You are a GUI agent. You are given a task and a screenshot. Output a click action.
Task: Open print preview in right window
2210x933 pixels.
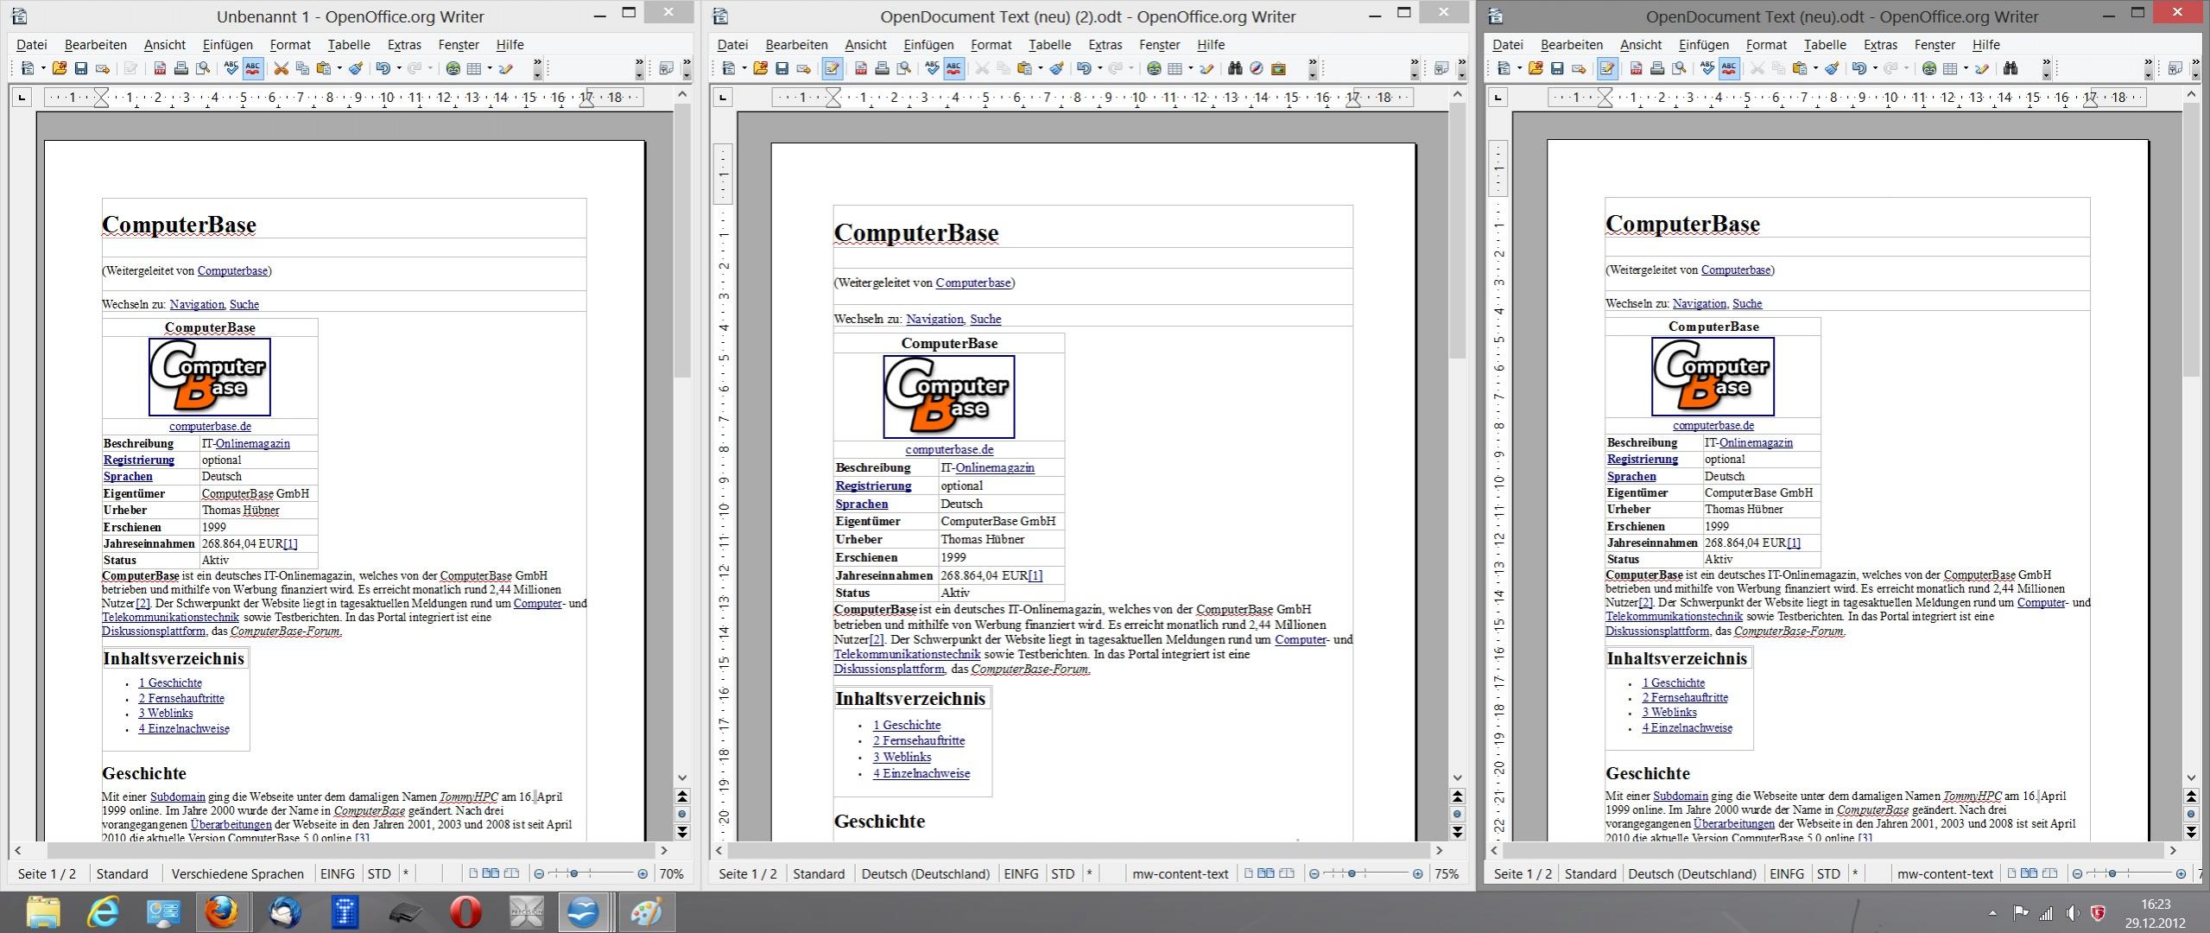(1679, 69)
